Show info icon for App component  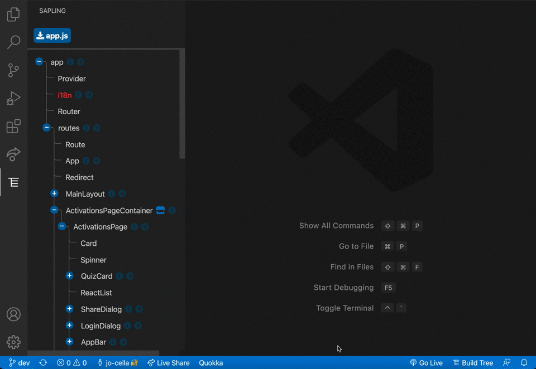tap(86, 161)
